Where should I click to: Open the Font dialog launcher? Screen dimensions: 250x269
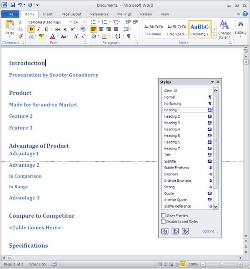(x=85, y=43)
